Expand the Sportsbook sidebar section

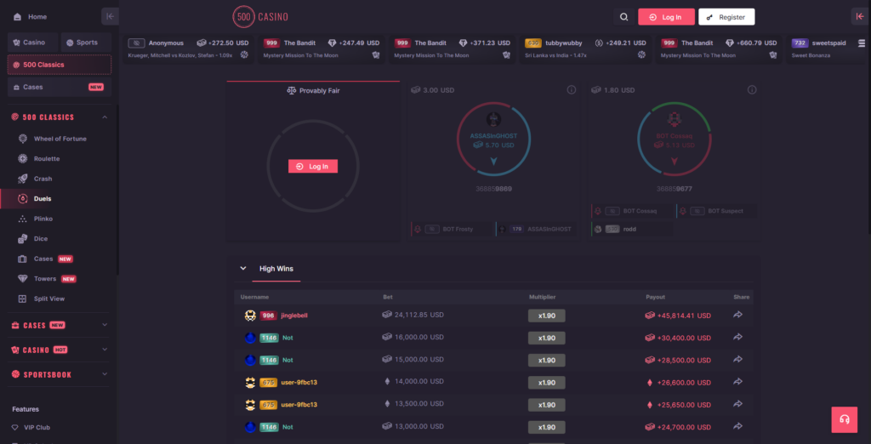coord(105,374)
